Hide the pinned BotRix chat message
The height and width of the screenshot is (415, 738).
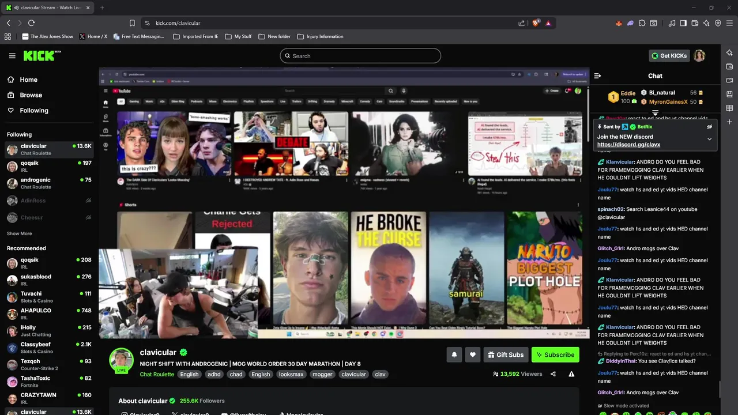(709, 127)
